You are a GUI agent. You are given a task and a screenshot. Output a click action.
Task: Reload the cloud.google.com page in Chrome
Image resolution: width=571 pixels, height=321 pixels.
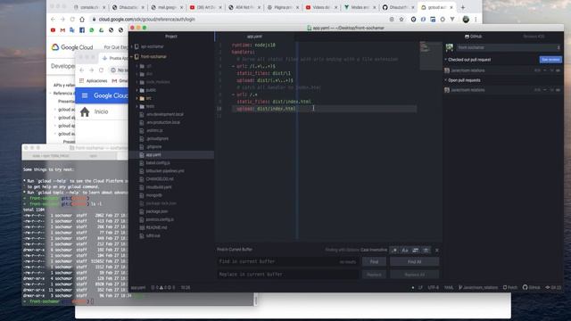point(72,20)
